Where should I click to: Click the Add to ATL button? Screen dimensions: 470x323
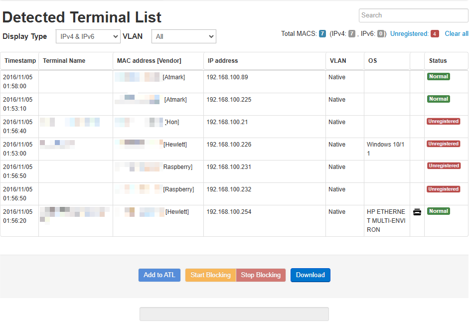pos(159,275)
